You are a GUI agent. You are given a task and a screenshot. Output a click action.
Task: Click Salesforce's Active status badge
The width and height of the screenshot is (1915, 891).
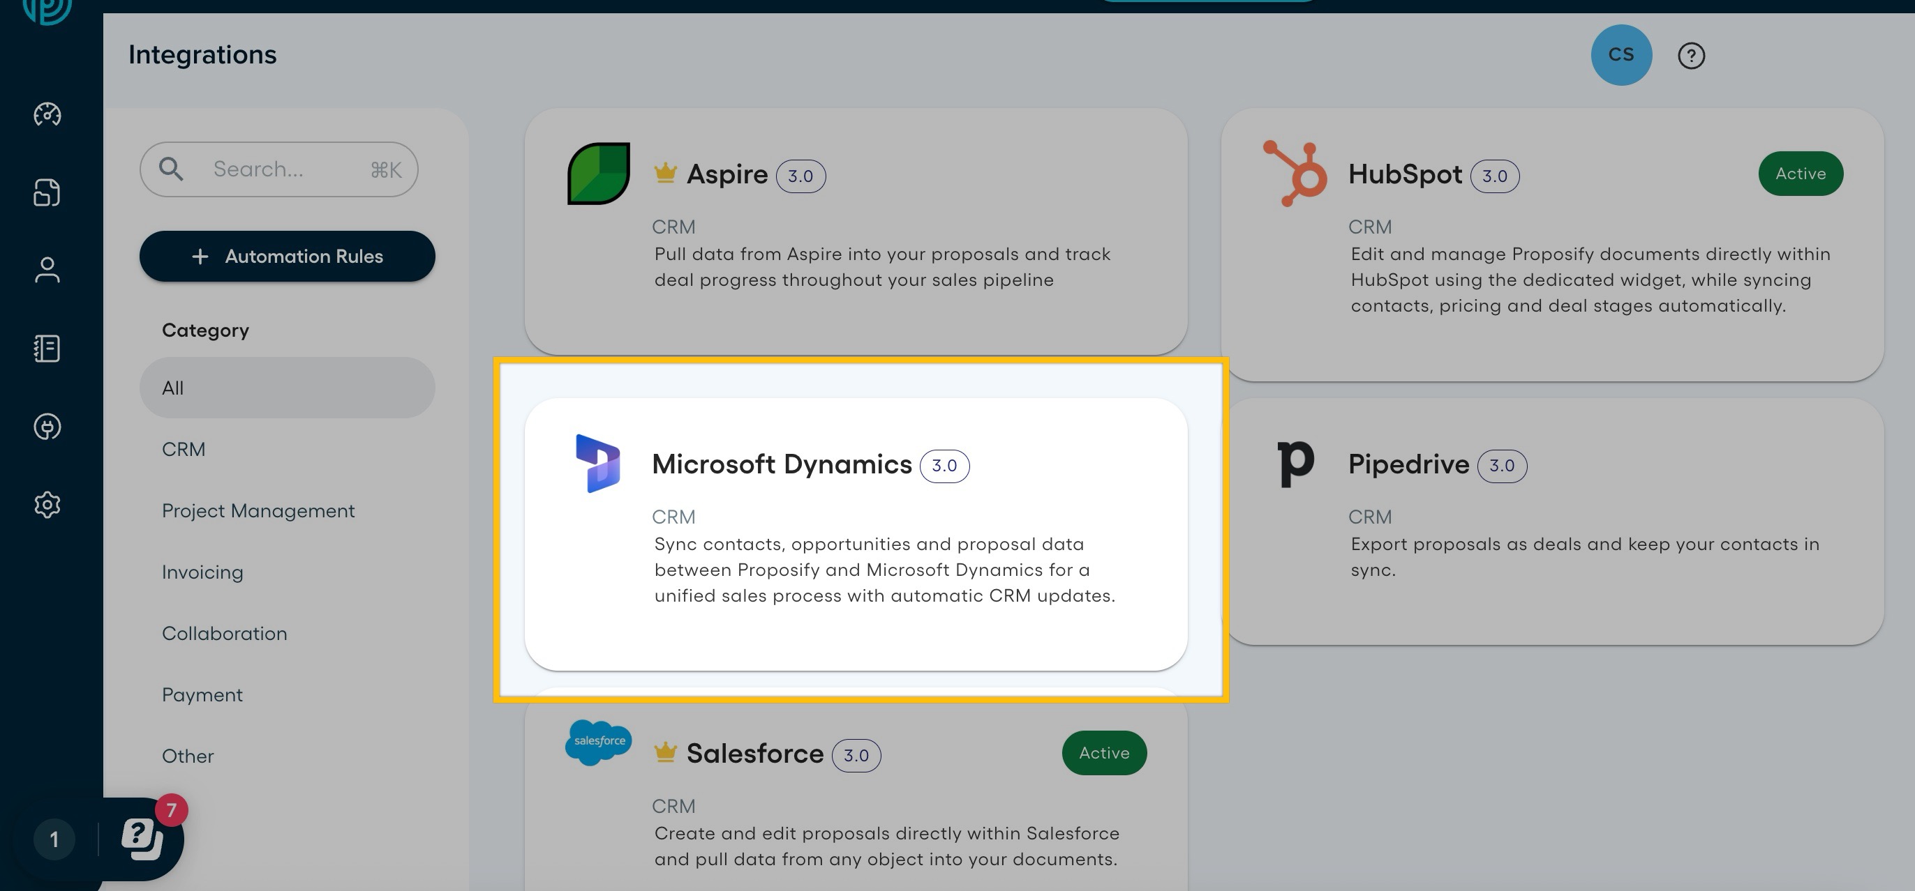1104,753
